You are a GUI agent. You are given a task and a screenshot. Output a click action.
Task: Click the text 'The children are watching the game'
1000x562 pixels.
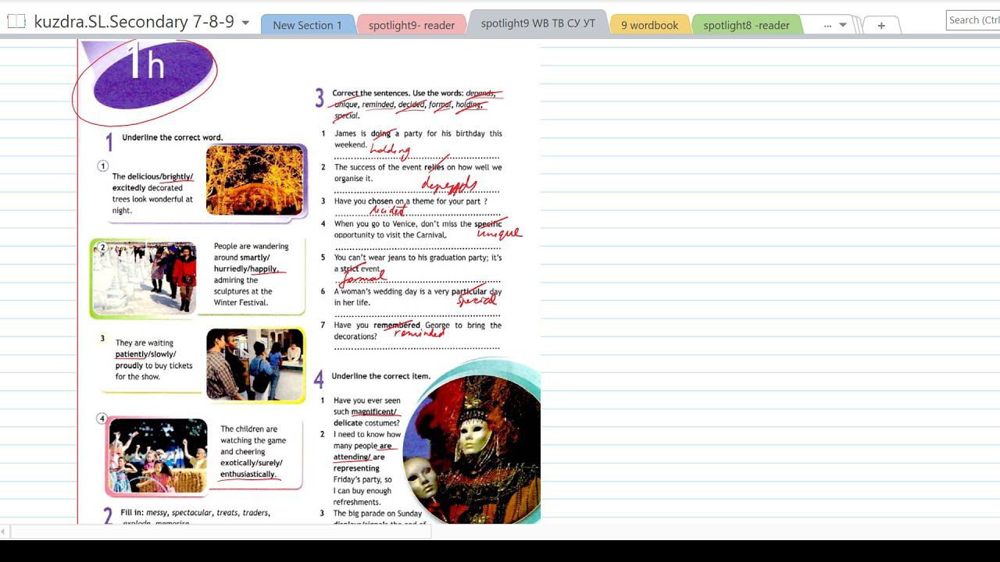point(253,451)
